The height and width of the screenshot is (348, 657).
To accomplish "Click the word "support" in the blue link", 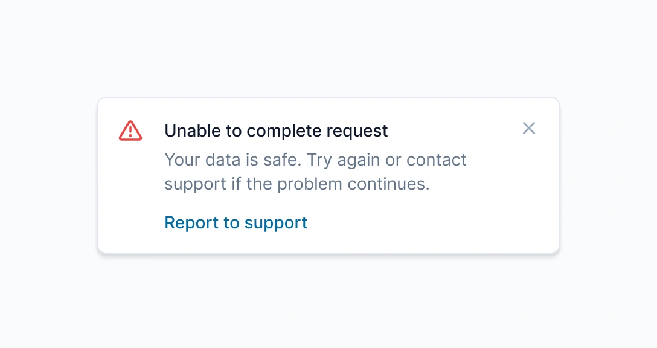I will click(x=276, y=224).
